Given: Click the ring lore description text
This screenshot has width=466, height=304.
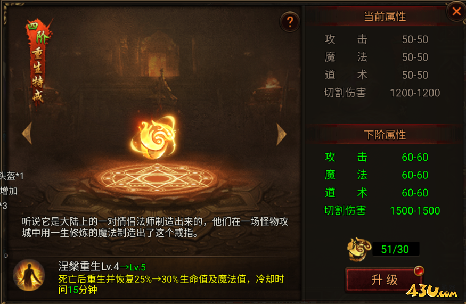Looking at the screenshot, I should (x=155, y=227).
